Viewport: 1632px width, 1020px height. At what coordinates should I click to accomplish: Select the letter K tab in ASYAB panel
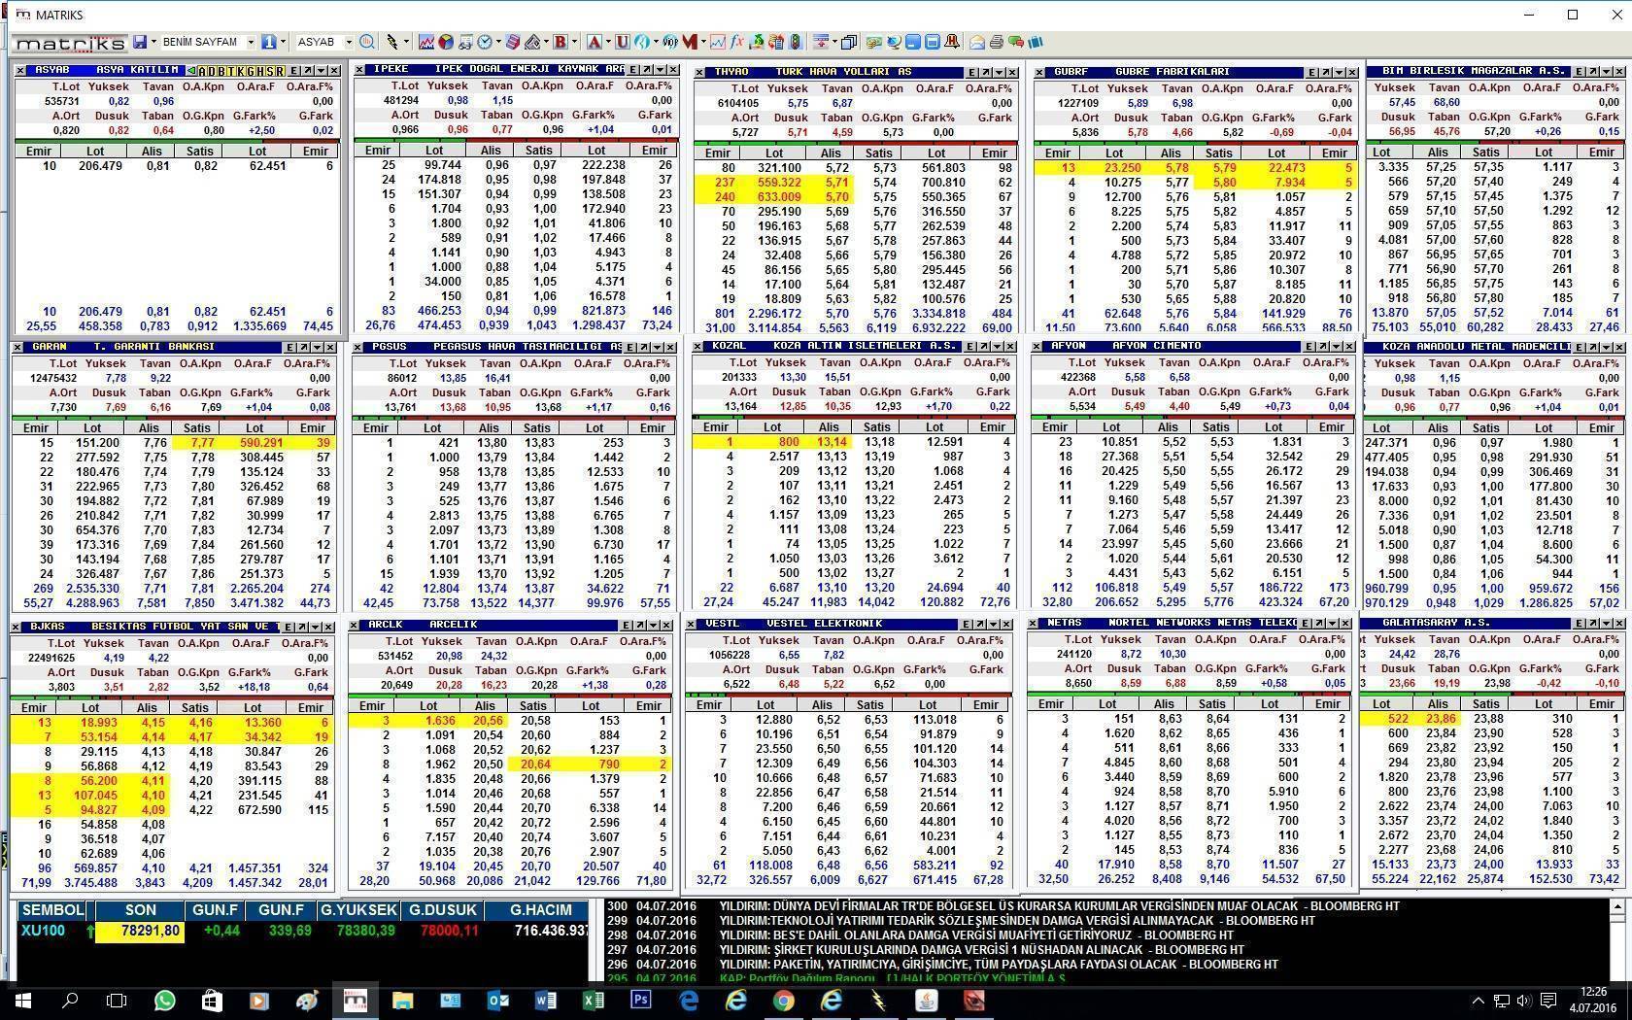point(243,71)
